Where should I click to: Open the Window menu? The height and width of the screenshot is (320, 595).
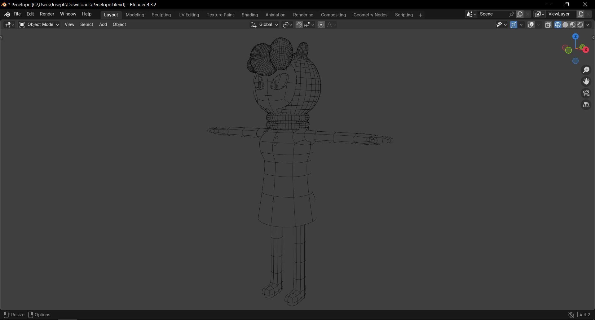coord(68,14)
